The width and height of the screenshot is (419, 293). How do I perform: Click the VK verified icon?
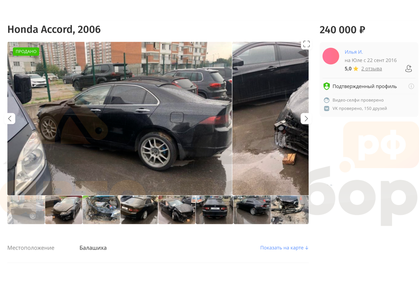click(326, 108)
